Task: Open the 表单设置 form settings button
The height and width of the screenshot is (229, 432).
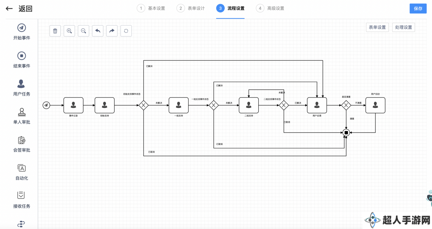Action: point(377,27)
